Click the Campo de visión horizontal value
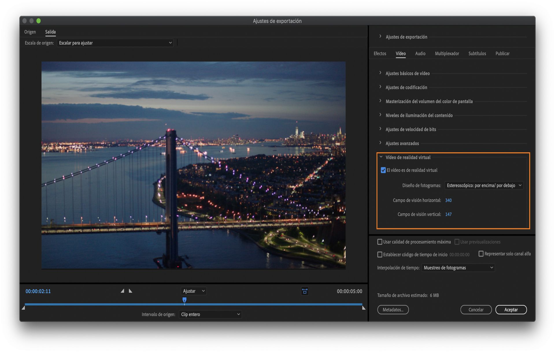This screenshot has width=555, height=353. click(448, 200)
